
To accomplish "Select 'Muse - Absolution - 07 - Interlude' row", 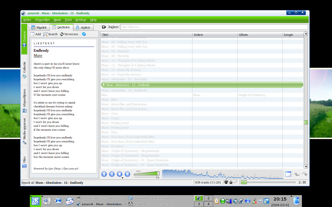I will click(202, 79).
